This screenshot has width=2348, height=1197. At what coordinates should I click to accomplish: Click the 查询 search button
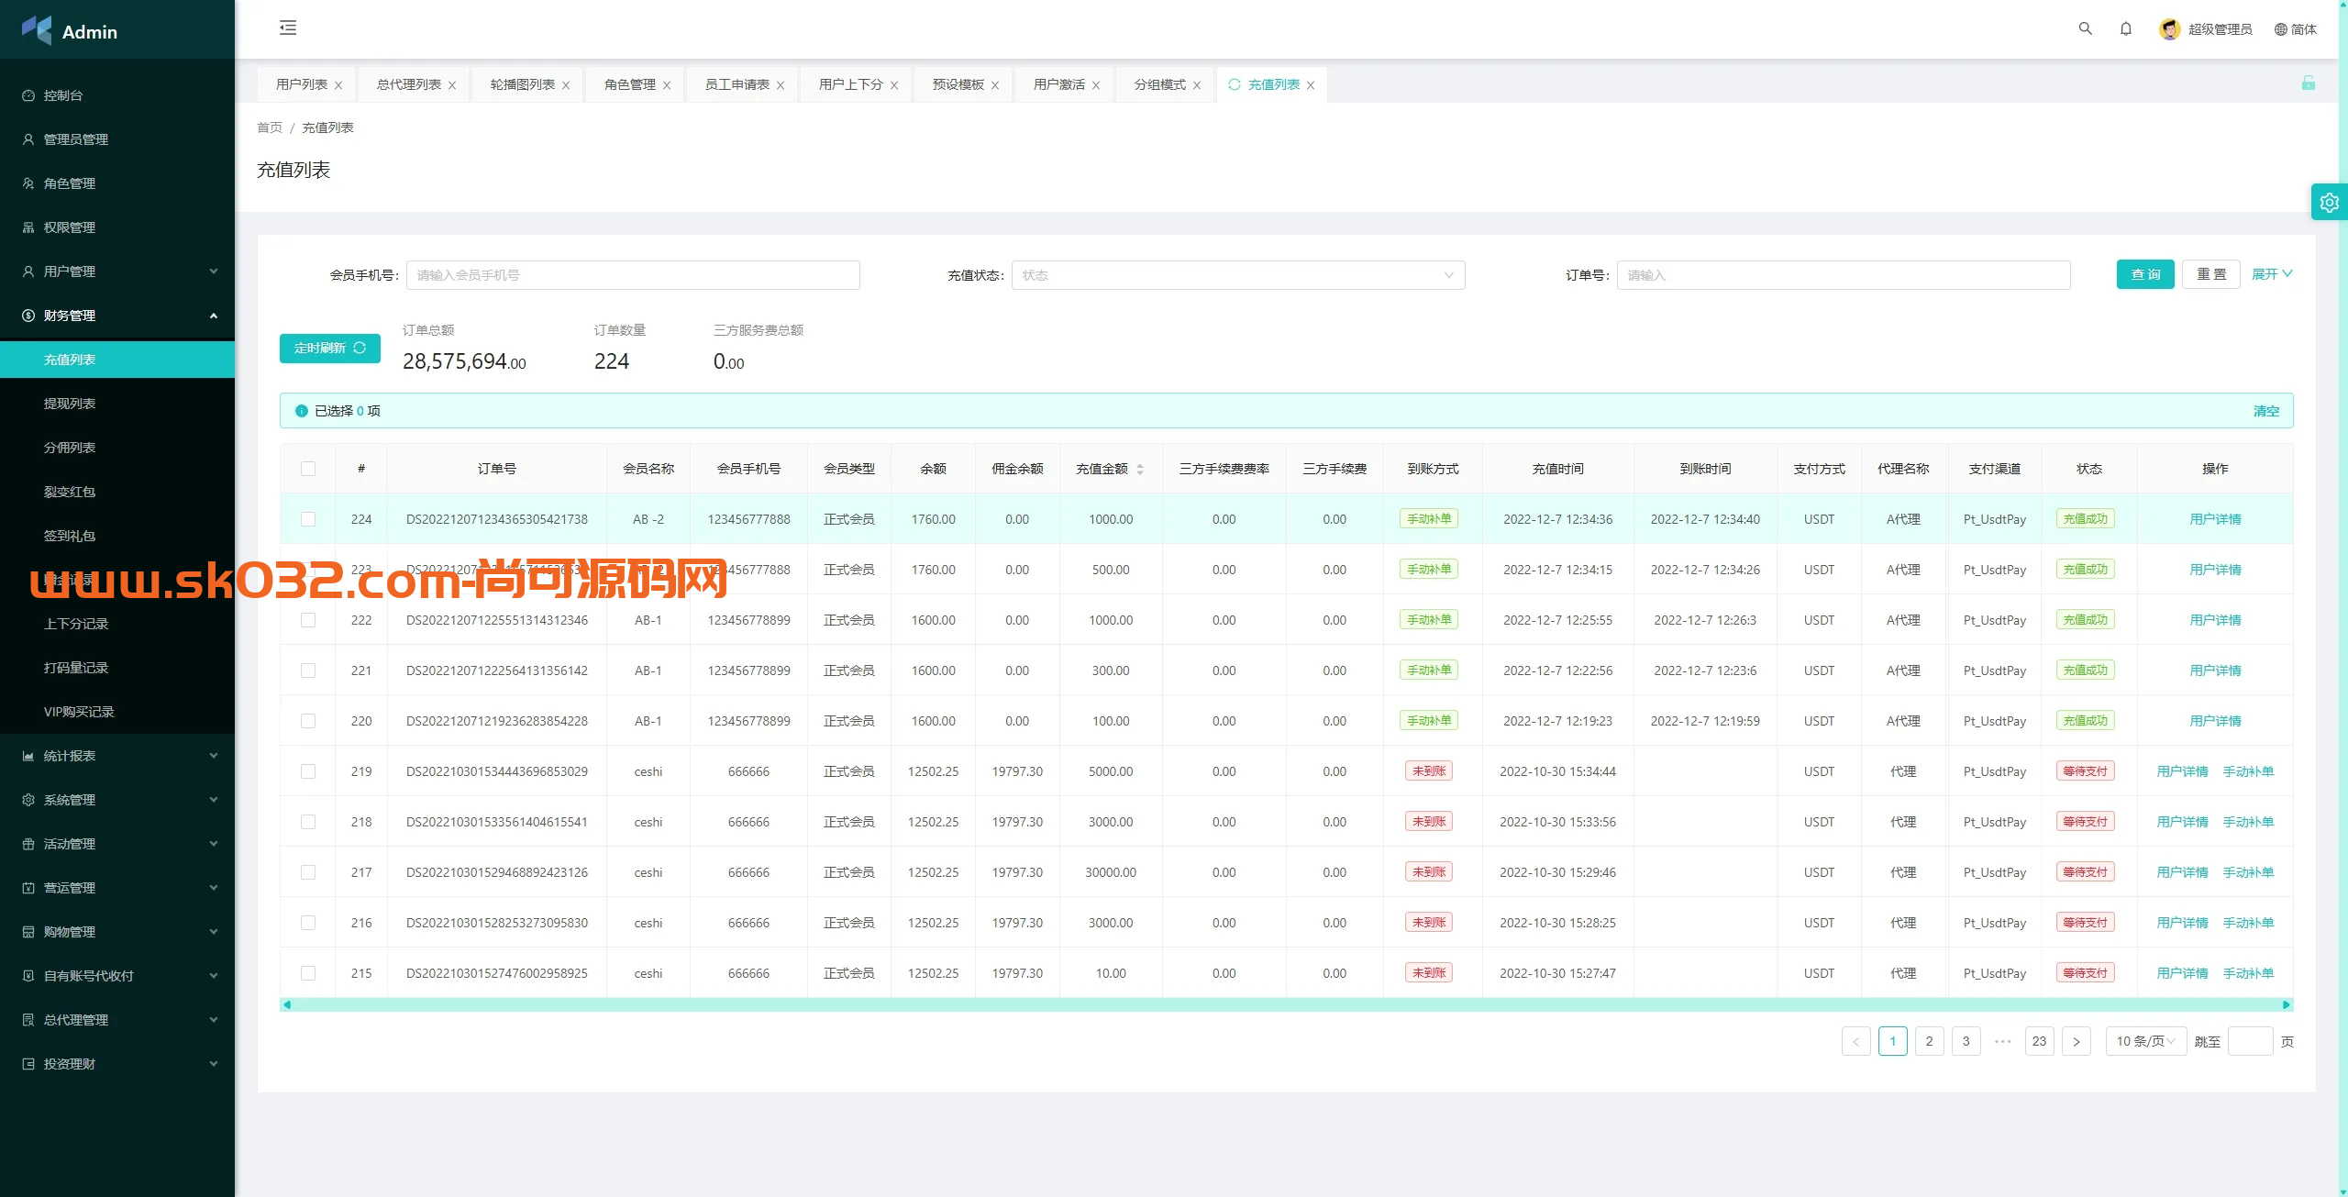tap(2144, 274)
